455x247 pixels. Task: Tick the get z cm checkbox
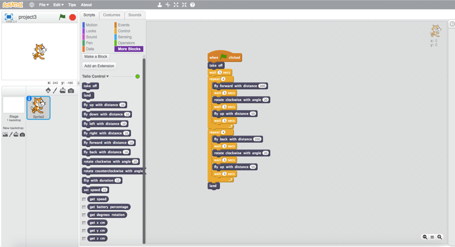pos(84,239)
